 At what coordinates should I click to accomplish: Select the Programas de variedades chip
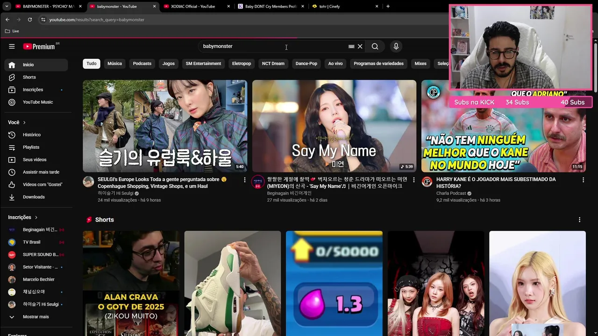(379, 63)
